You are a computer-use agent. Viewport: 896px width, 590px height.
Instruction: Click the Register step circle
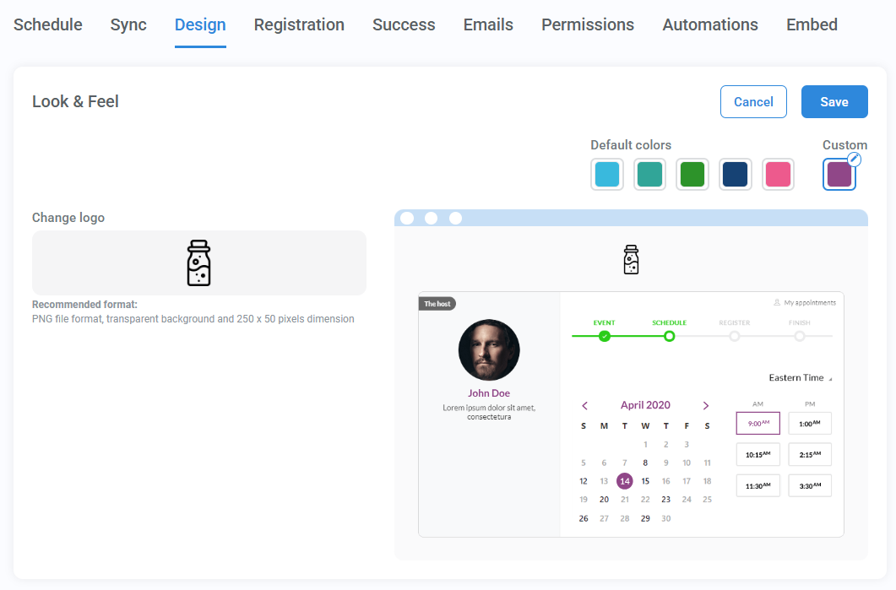coord(735,335)
